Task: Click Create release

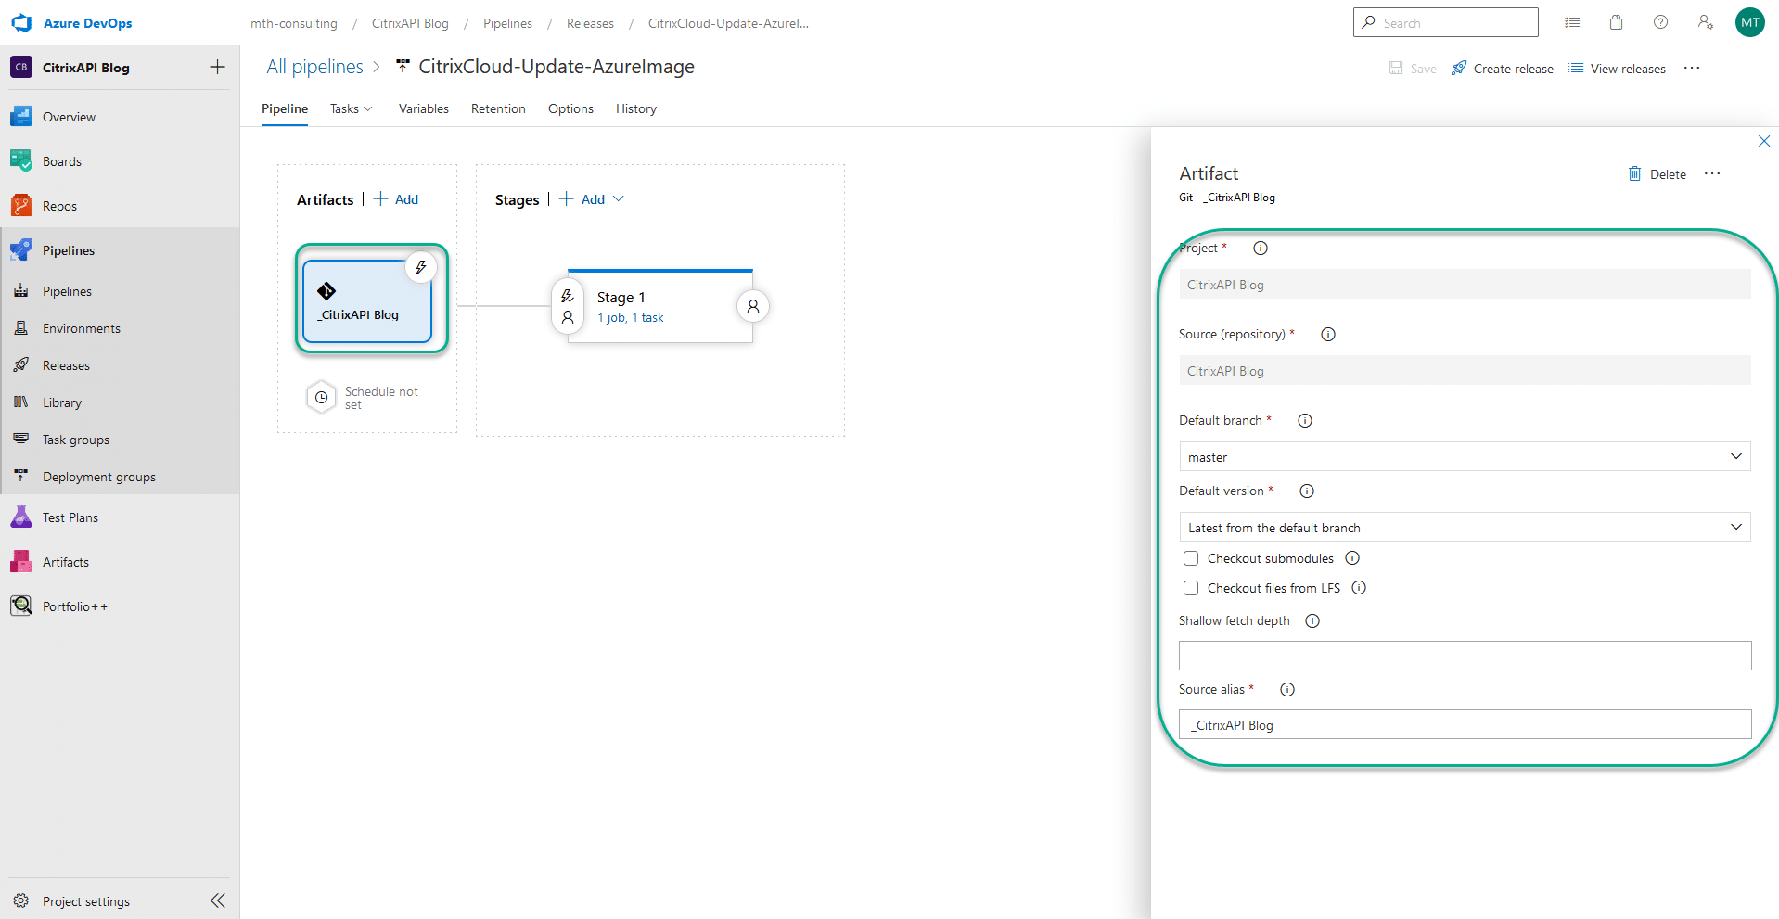Action: [x=1503, y=69]
